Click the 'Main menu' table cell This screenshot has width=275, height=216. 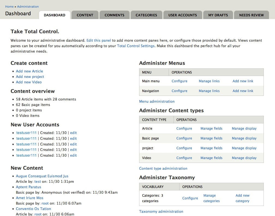coord(154,81)
